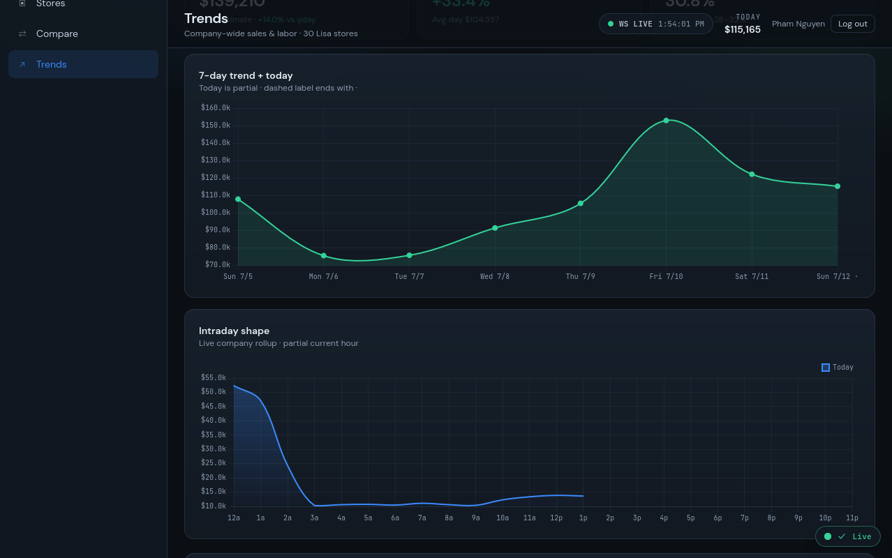Click the Stores sidebar icon

tap(22, 3)
